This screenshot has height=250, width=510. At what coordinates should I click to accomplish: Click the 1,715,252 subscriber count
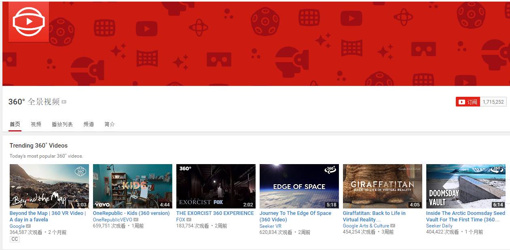click(493, 102)
